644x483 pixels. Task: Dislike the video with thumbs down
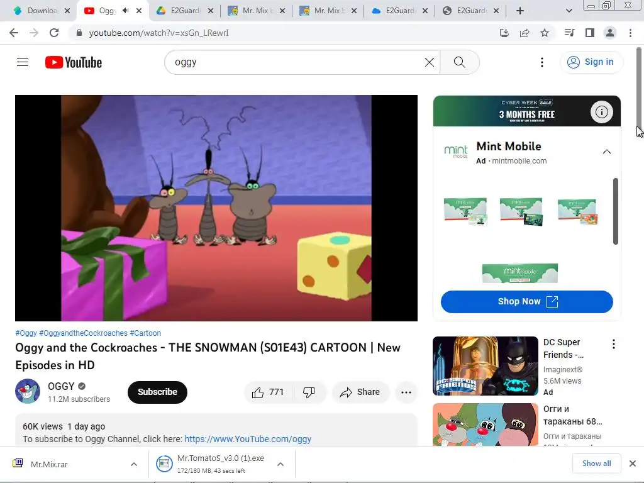tap(309, 392)
